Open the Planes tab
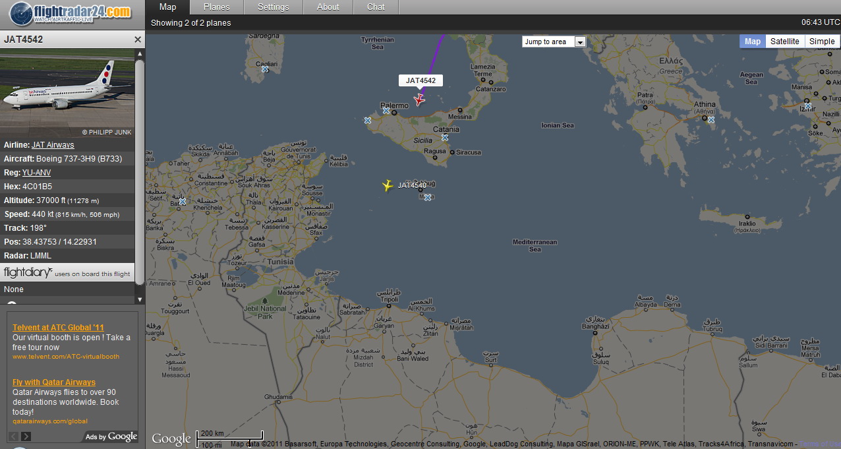The width and height of the screenshot is (841, 449). coord(217,7)
